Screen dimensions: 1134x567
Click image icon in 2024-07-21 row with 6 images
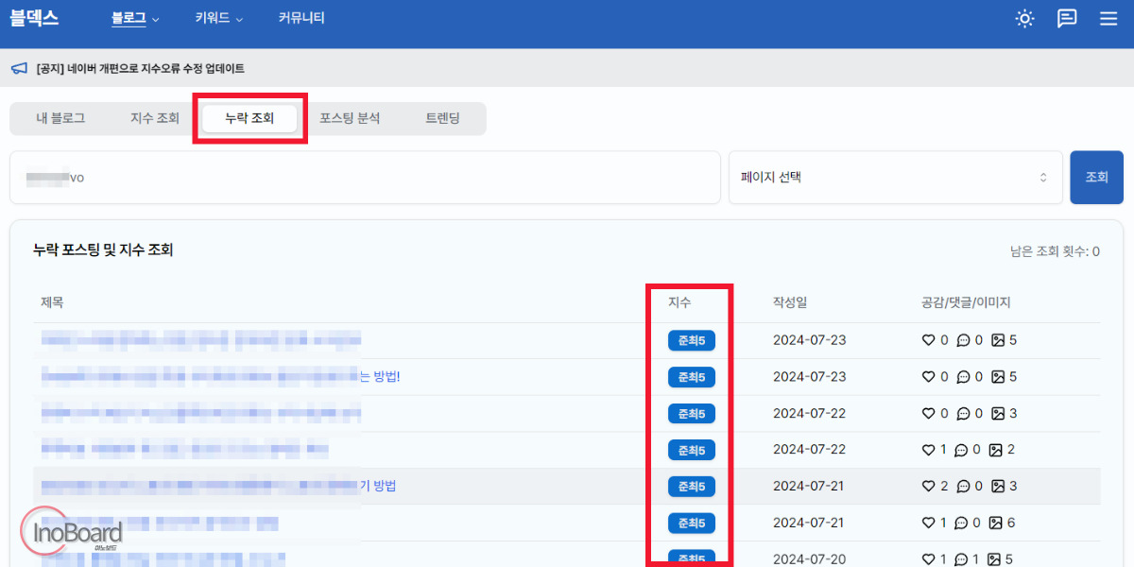click(x=996, y=523)
